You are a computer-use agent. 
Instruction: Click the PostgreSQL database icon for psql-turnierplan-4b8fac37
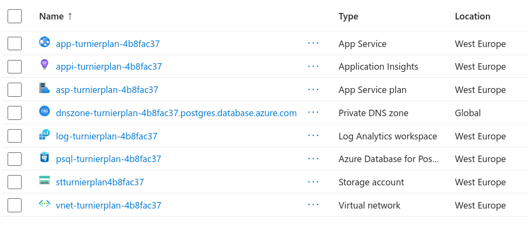tap(44, 157)
